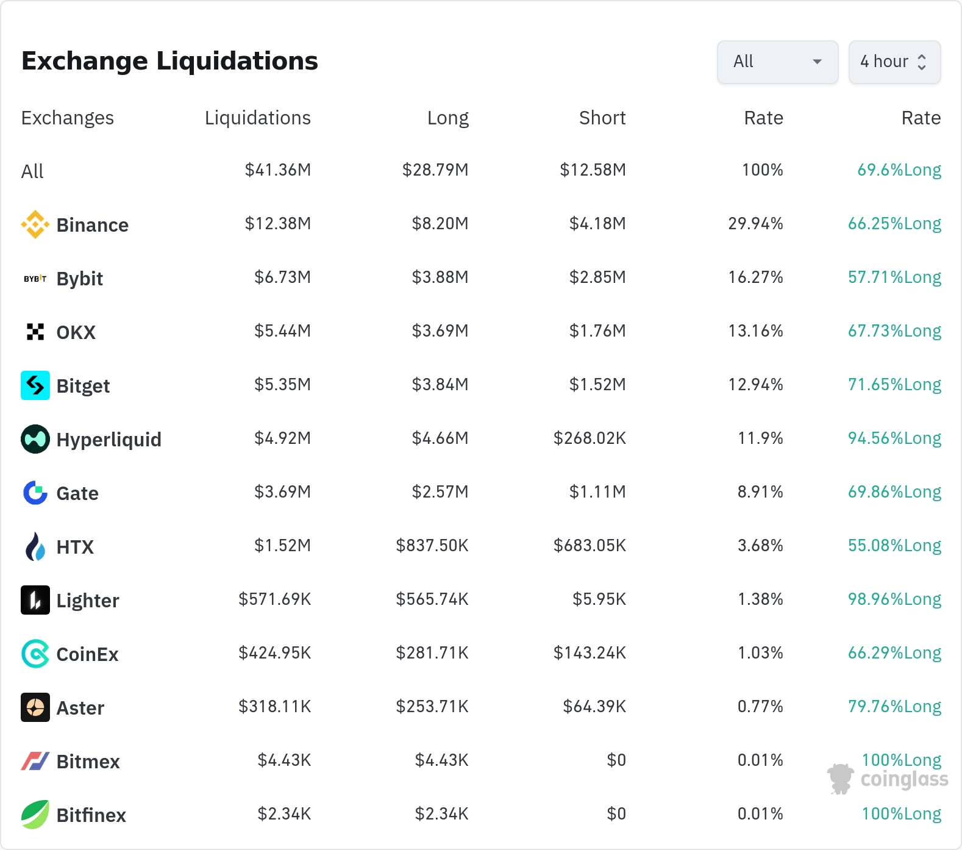The width and height of the screenshot is (962, 850).
Task: Click the Bitfinex leaf logo icon
Action: pyautogui.click(x=35, y=815)
